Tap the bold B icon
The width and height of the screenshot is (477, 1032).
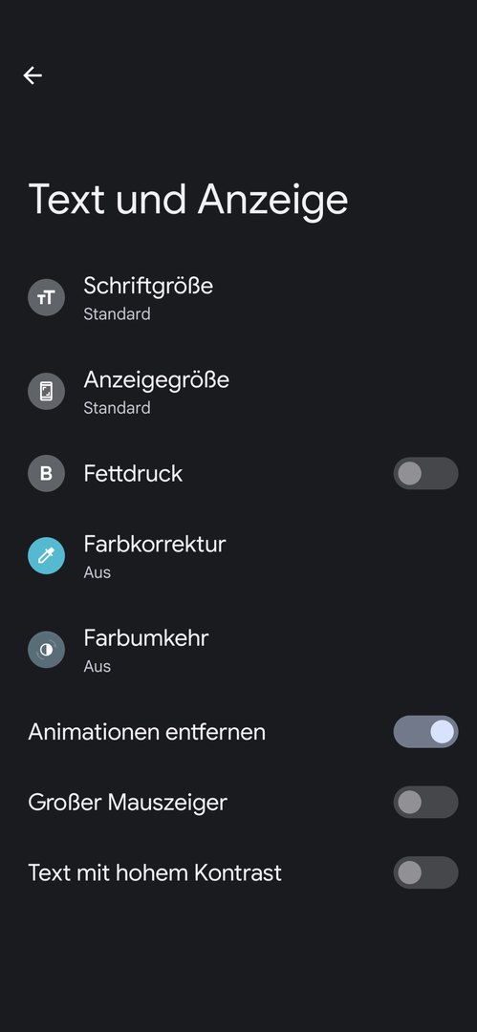click(46, 473)
